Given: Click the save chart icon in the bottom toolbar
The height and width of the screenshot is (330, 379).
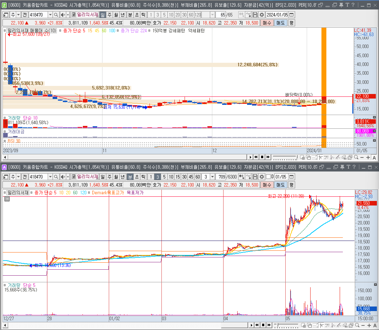Looking at the screenshot, I should coord(255,177).
